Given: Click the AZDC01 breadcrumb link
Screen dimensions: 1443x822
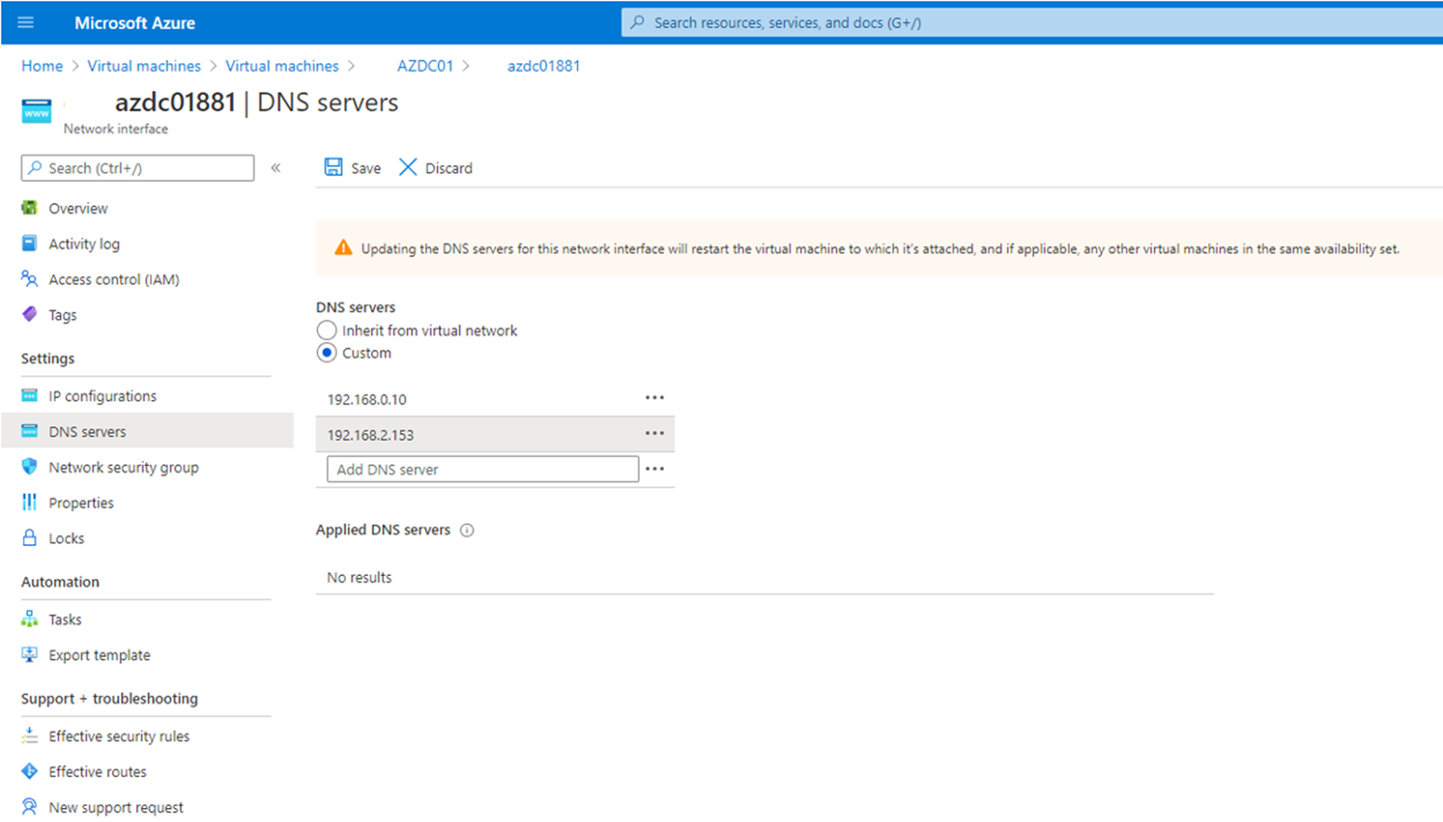Looking at the screenshot, I should tap(425, 66).
